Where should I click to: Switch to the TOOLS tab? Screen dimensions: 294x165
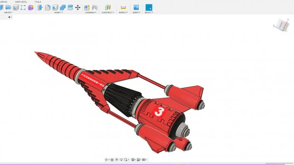point(38,2)
